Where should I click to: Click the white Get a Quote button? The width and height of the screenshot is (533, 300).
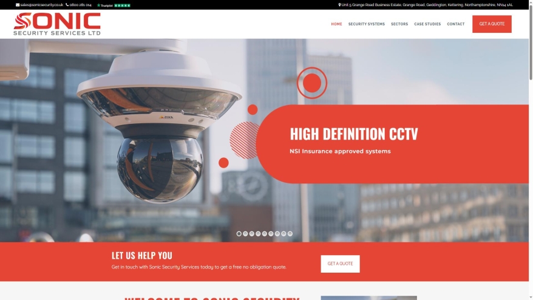tap(341, 264)
